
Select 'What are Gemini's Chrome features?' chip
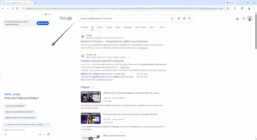[20, 118]
